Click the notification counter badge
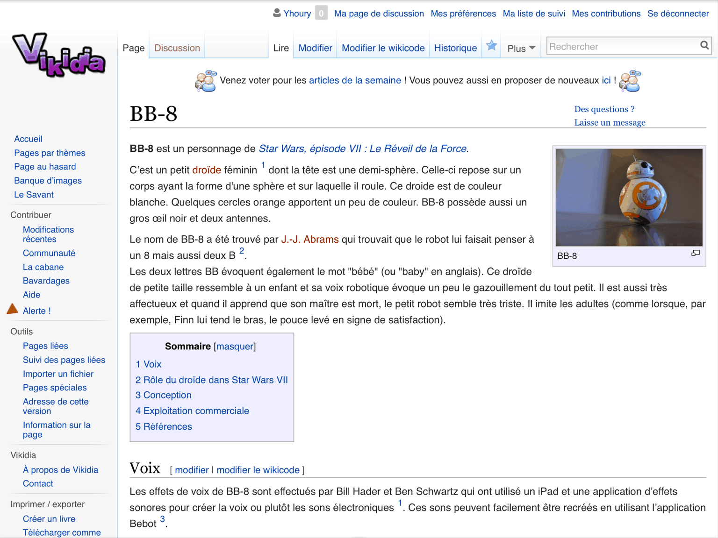 pyautogui.click(x=321, y=13)
